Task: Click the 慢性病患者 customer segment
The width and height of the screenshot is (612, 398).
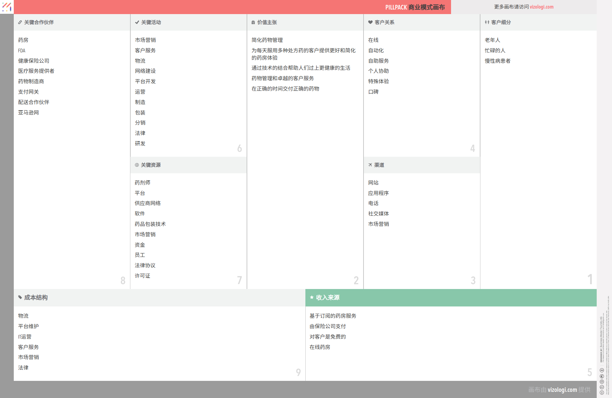Action: click(x=497, y=61)
